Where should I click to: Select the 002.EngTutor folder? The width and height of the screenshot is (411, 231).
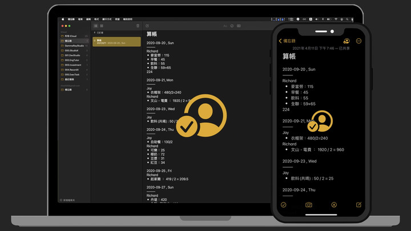point(74,60)
